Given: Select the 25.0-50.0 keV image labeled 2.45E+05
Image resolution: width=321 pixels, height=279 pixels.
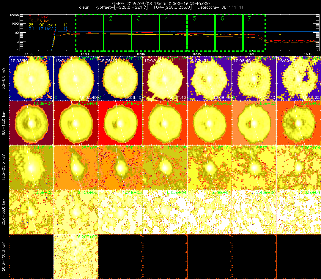Looking at the screenshot, I should click(76, 212).
